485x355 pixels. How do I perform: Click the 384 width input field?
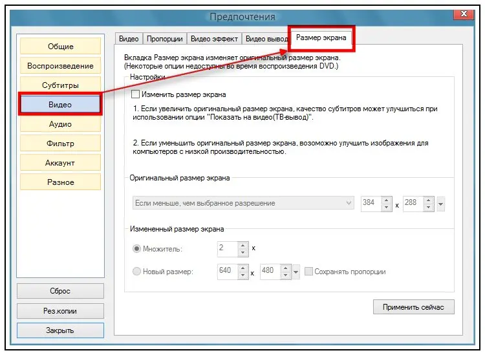click(x=371, y=204)
